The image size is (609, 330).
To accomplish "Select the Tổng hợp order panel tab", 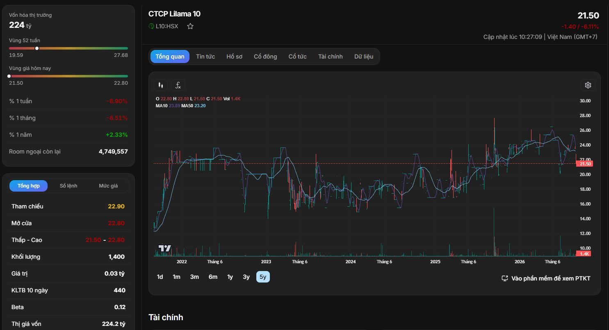I will [29, 186].
